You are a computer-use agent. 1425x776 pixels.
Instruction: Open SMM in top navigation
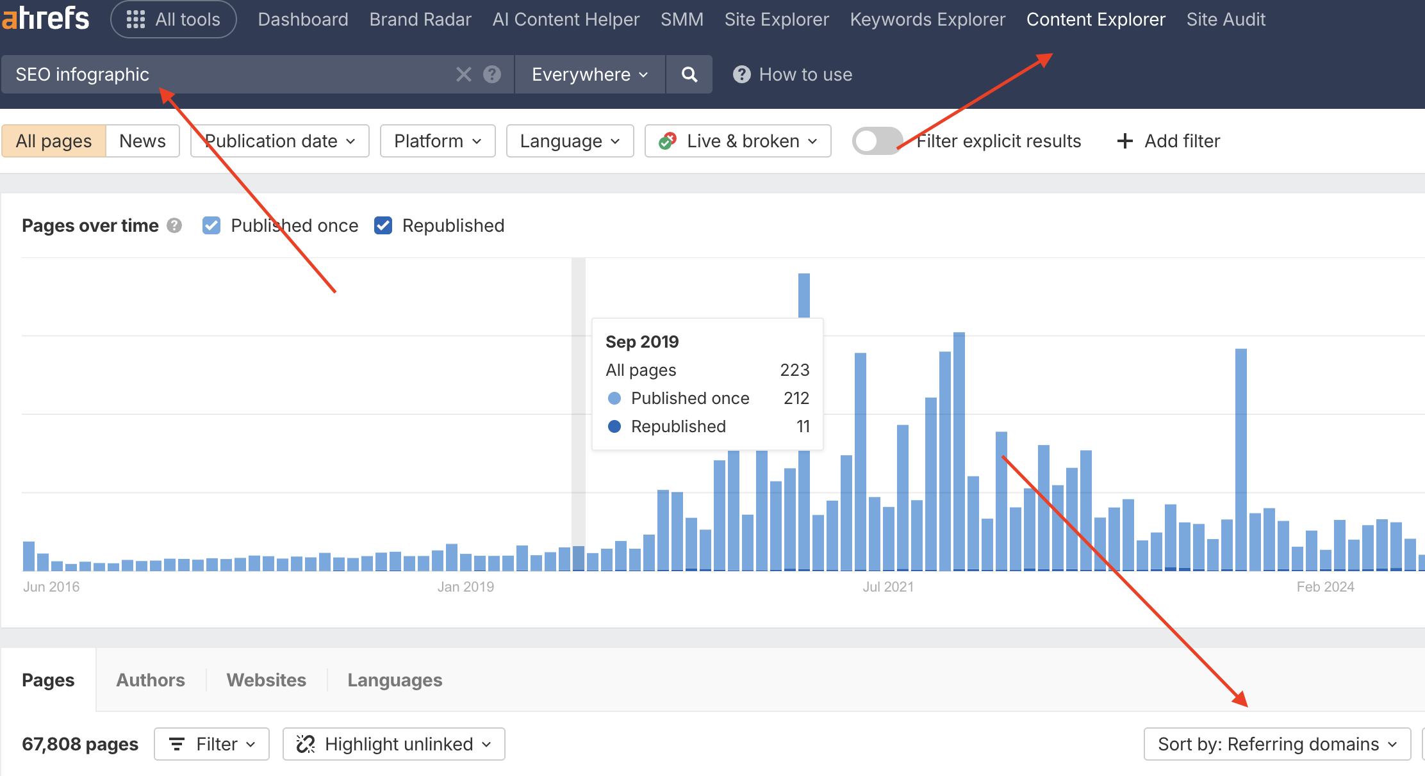coord(682,19)
